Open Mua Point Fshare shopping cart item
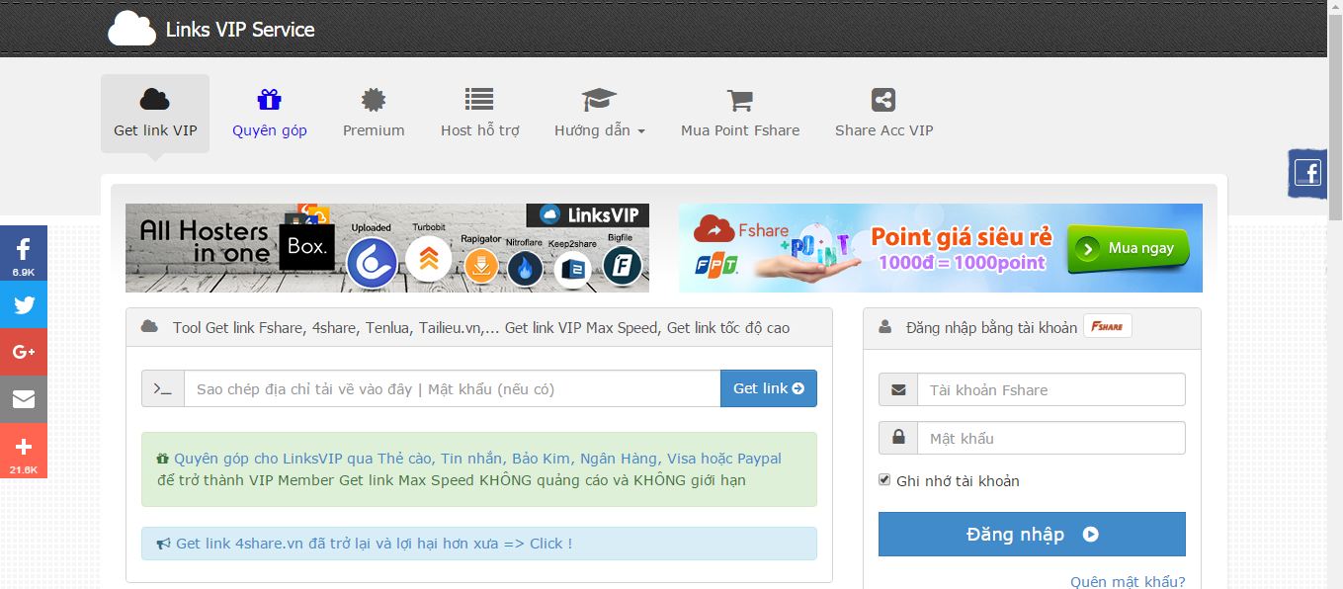Screen dimensions: 1343x589 [740, 114]
